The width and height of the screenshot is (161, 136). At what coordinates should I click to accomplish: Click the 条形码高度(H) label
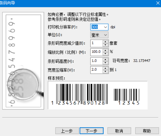tap(61, 62)
